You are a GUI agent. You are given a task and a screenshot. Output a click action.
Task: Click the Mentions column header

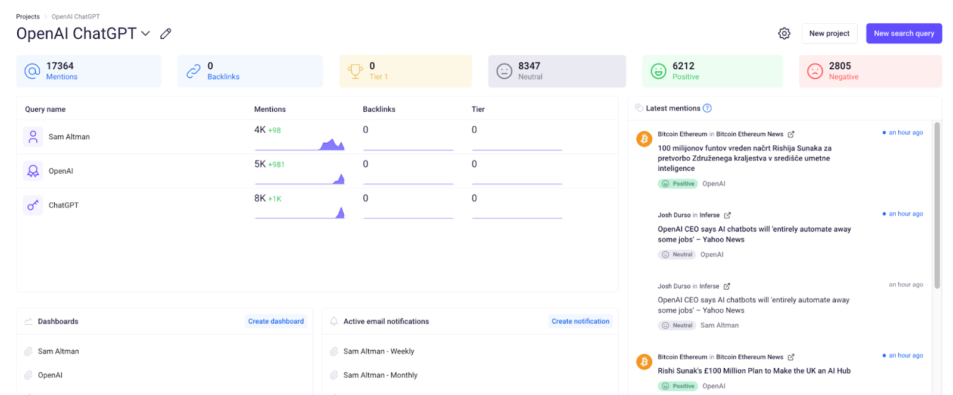270,109
